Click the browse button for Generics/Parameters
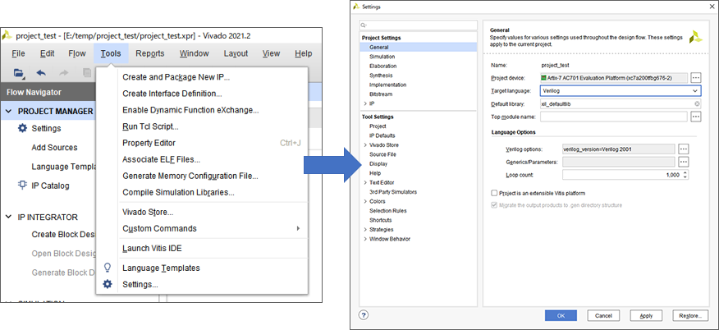Viewport: 719px width, 330px height. 683,162
